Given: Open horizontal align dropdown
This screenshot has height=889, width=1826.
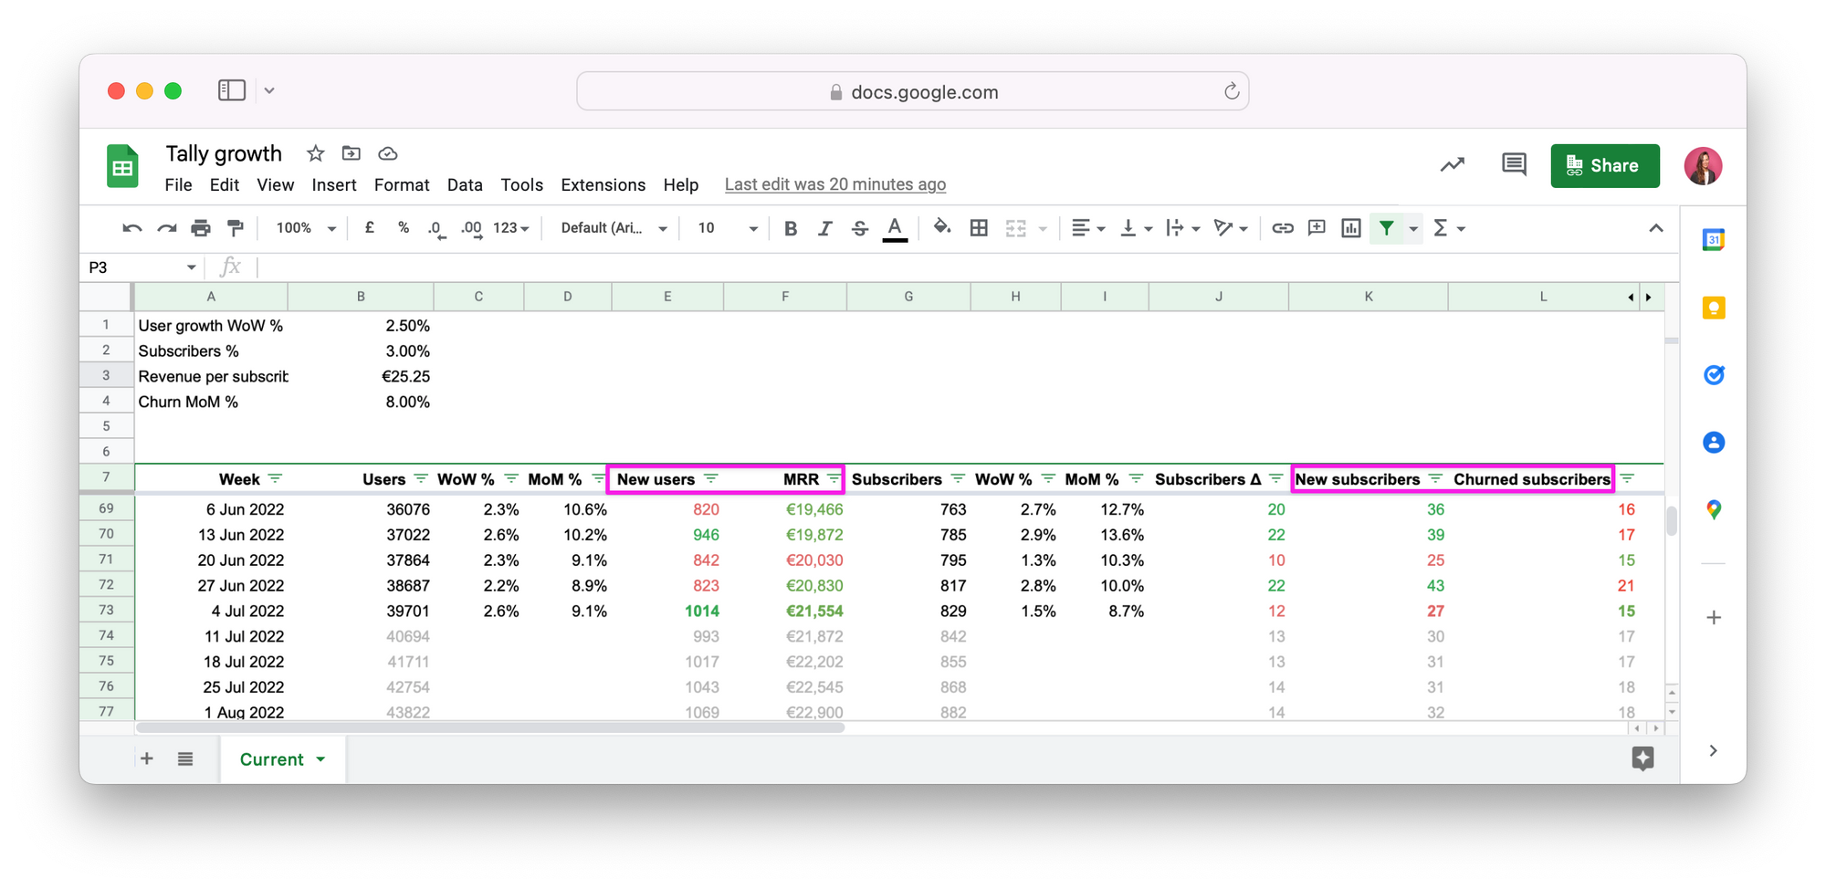Looking at the screenshot, I should (x=1087, y=228).
